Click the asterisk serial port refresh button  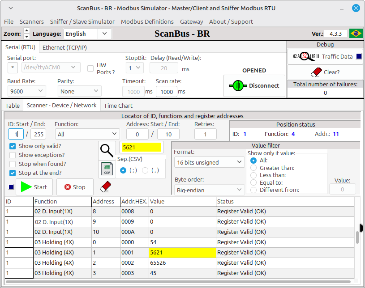point(13,68)
